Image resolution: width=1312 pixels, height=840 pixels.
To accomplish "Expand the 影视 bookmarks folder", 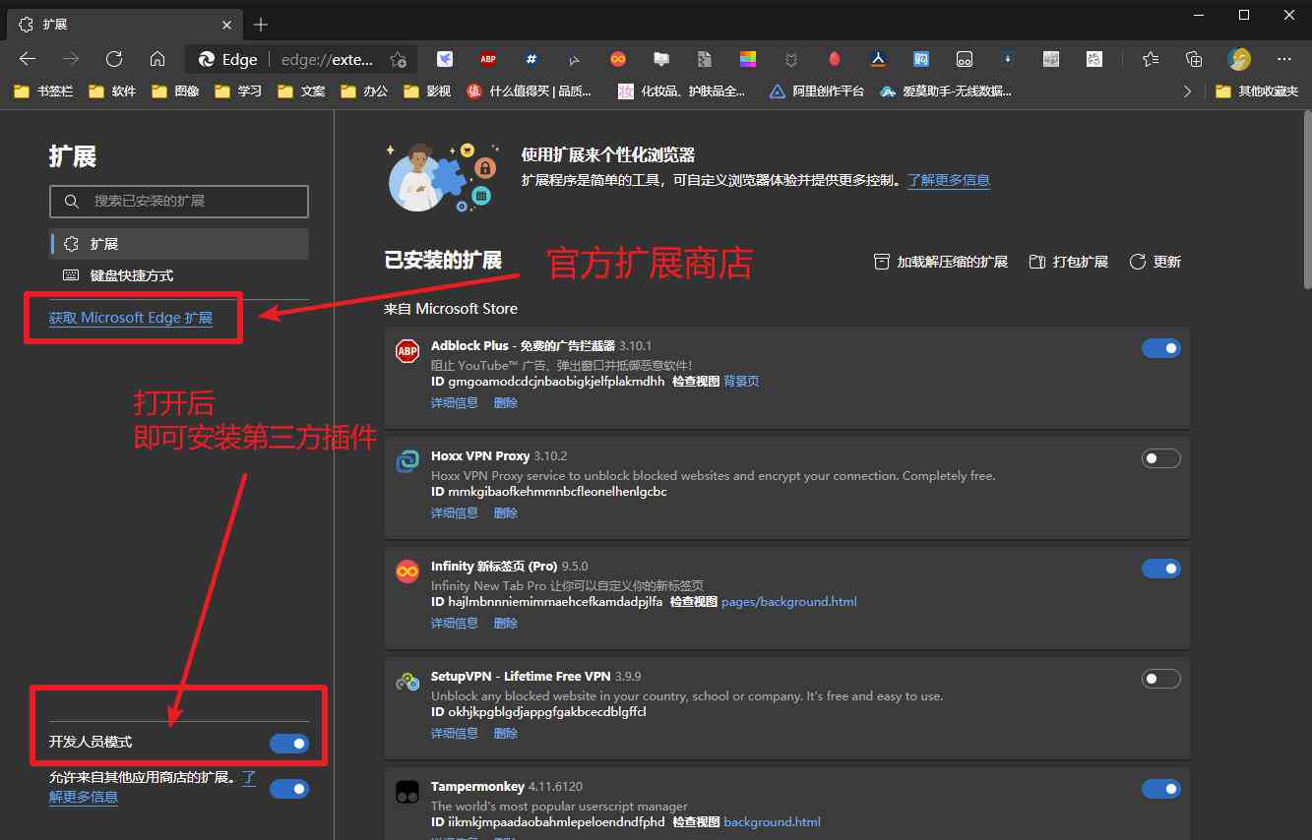I will tap(427, 90).
